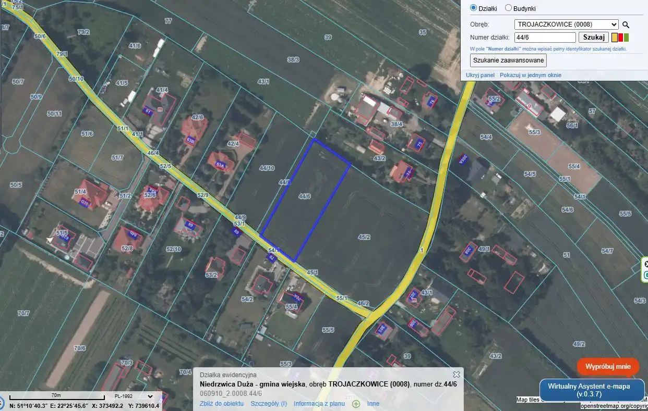Open the Inne options menu
Viewport: 648px width, 411px height.
coord(373,404)
